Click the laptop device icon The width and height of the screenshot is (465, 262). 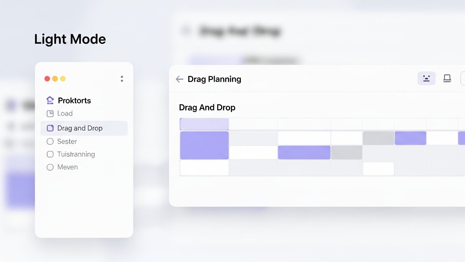(x=447, y=78)
